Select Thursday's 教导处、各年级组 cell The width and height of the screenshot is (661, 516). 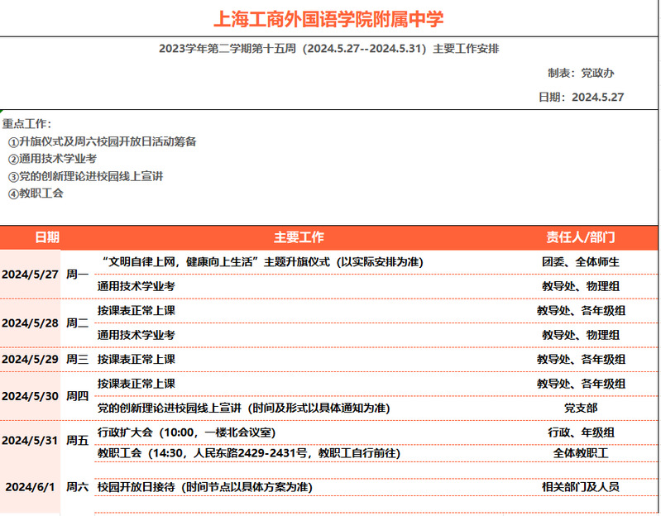[x=581, y=384]
